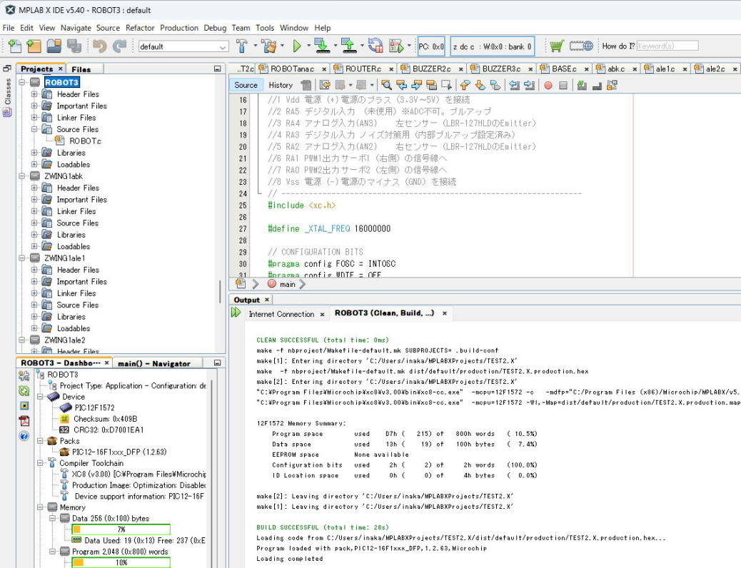
Task: Open Debug Project dropdown arrow
Action: click(x=409, y=46)
